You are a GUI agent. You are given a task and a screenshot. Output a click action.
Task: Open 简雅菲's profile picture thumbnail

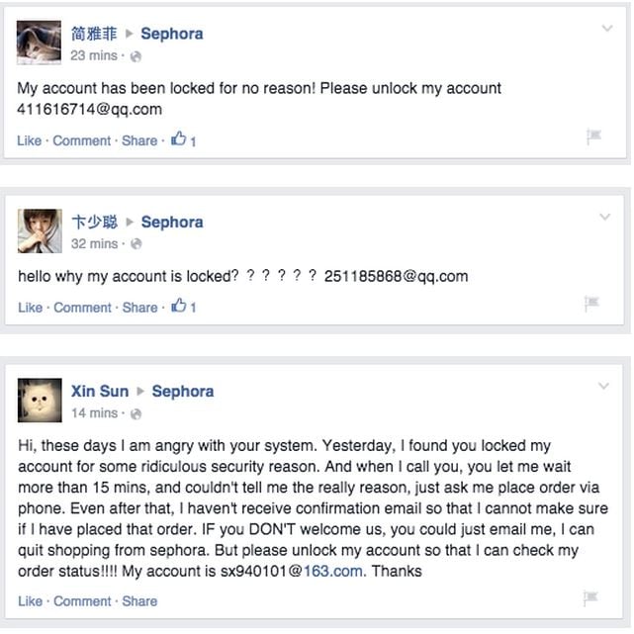(39, 43)
